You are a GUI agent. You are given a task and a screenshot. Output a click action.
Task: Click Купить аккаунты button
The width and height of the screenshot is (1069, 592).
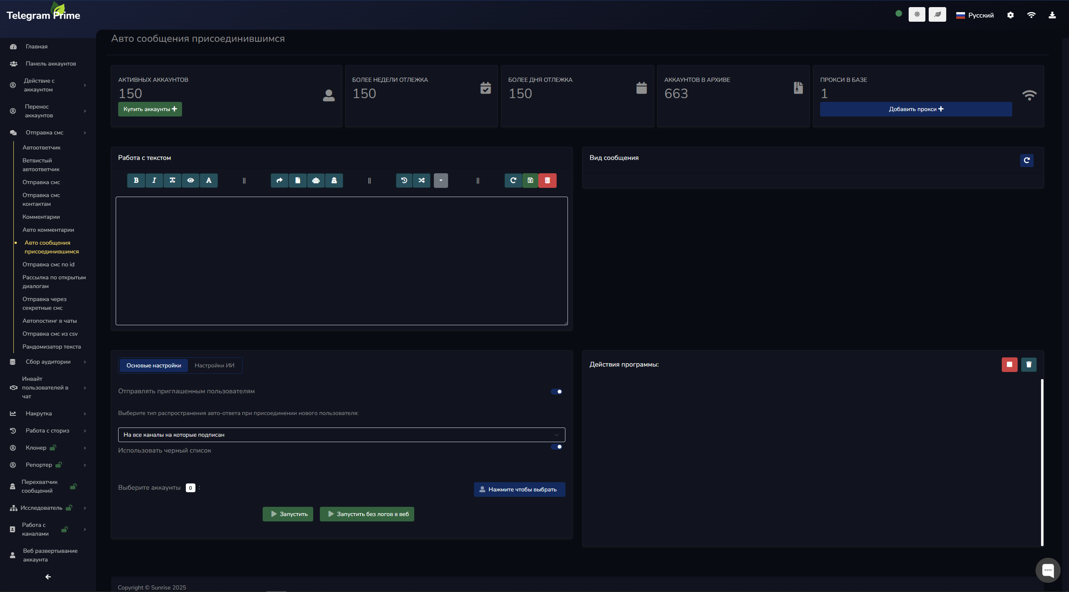tap(150, 109)
